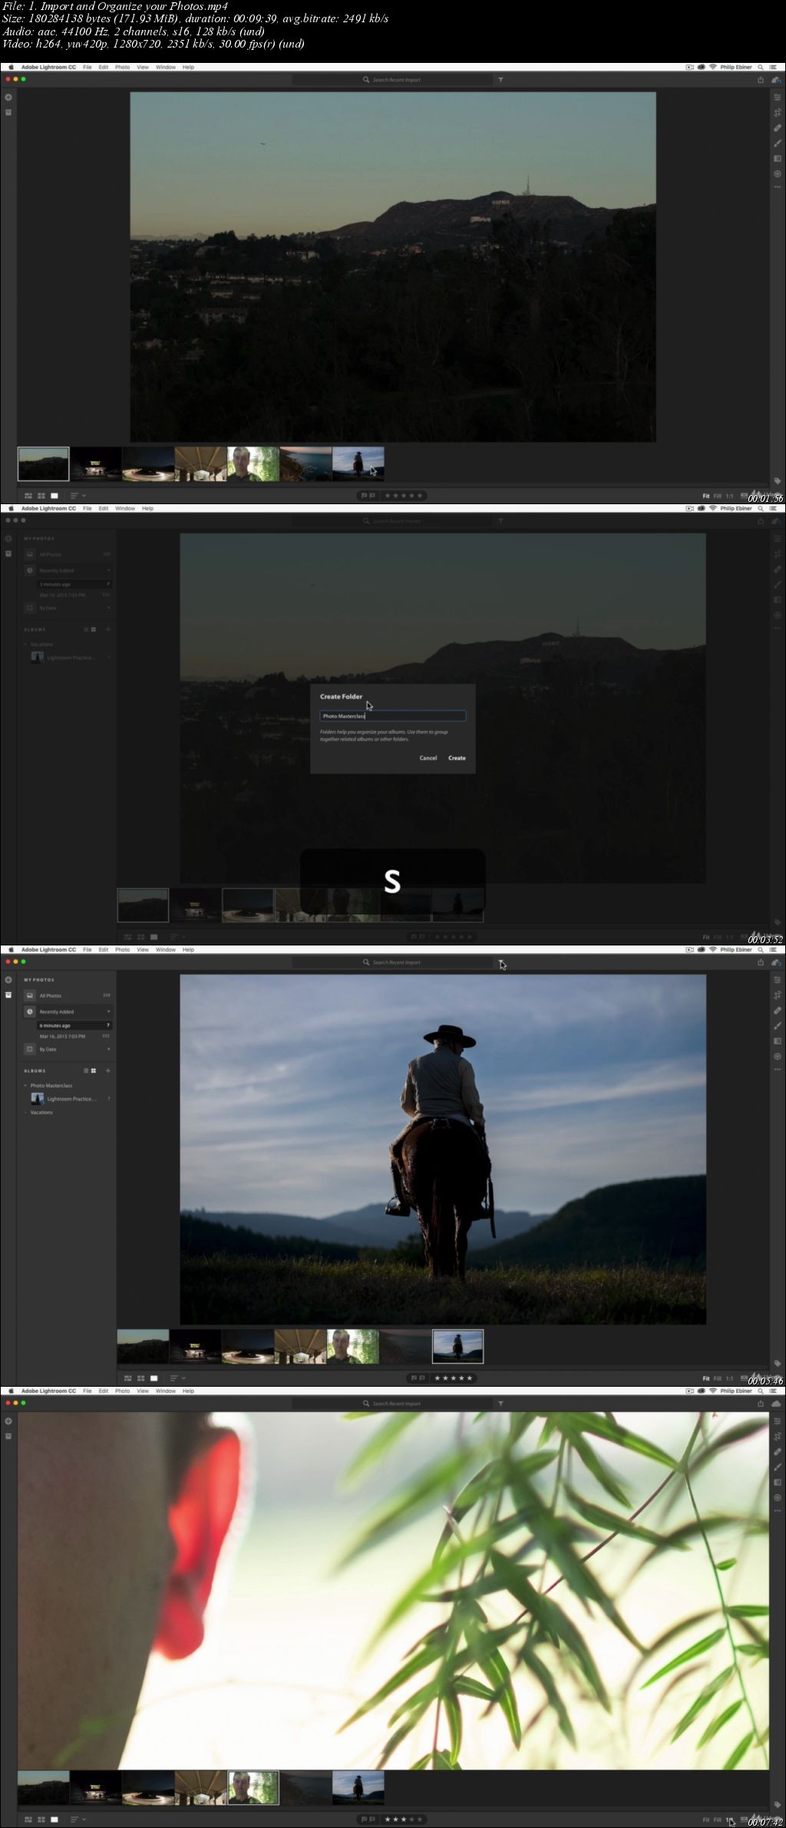Viewport: 786px width, 1828px height.
Task: Select detail view icon in horse rider frame
Action: [154, 1378]
